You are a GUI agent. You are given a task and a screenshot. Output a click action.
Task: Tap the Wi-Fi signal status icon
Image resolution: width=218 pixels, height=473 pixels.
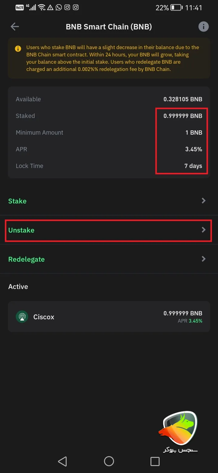(42, 7)
